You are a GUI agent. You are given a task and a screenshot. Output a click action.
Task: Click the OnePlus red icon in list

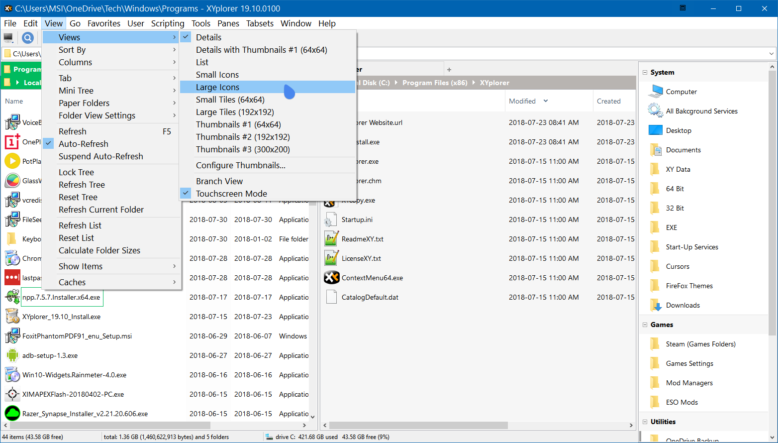point(12,142)
